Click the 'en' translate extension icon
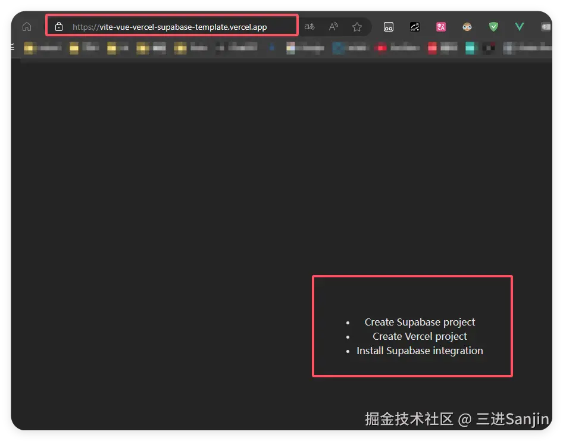The image size is (563, 441). click(414, 26)
